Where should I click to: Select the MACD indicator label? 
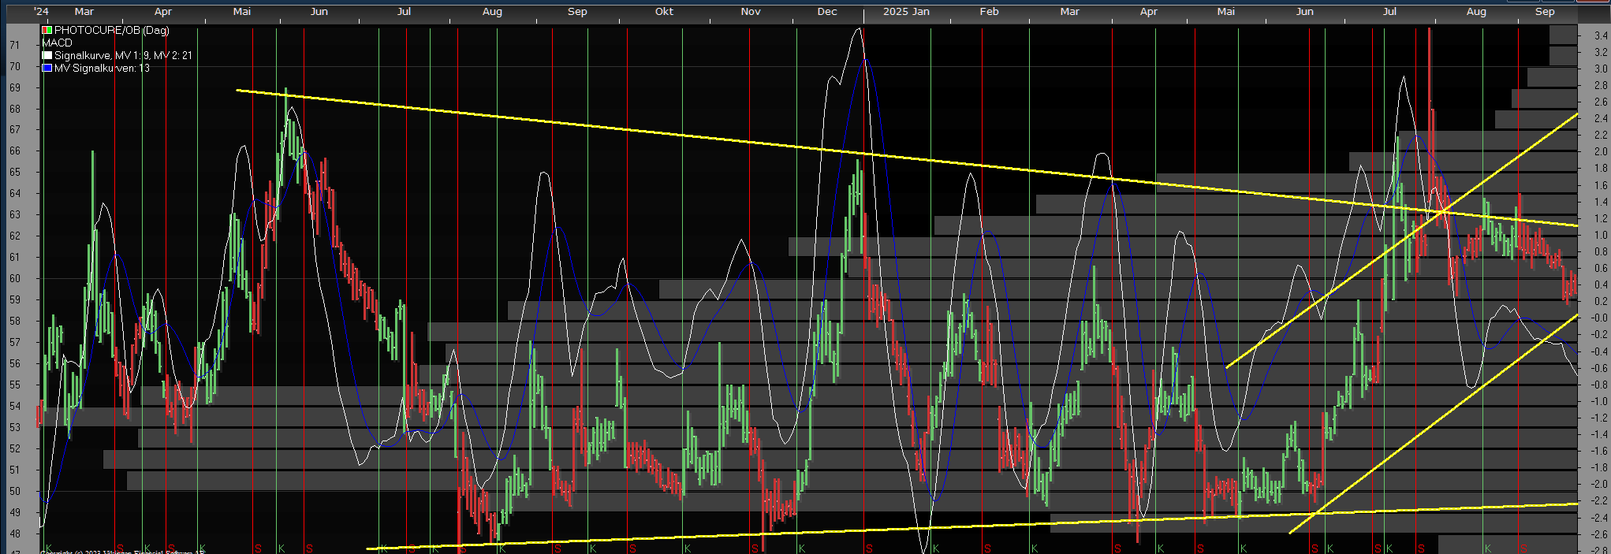point(57,43)
